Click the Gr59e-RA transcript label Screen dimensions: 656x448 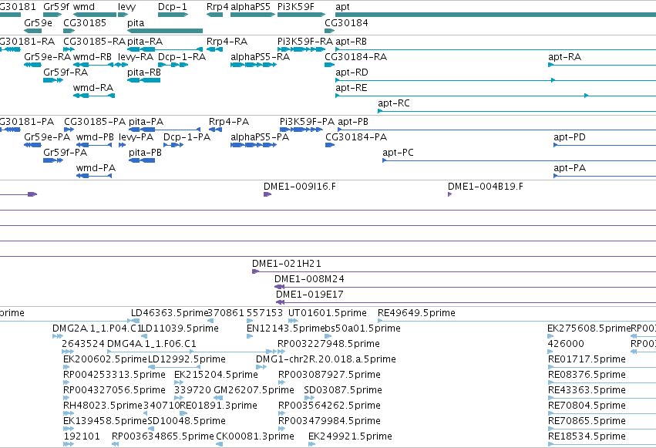pyautogui.click(x=47, y=56)
